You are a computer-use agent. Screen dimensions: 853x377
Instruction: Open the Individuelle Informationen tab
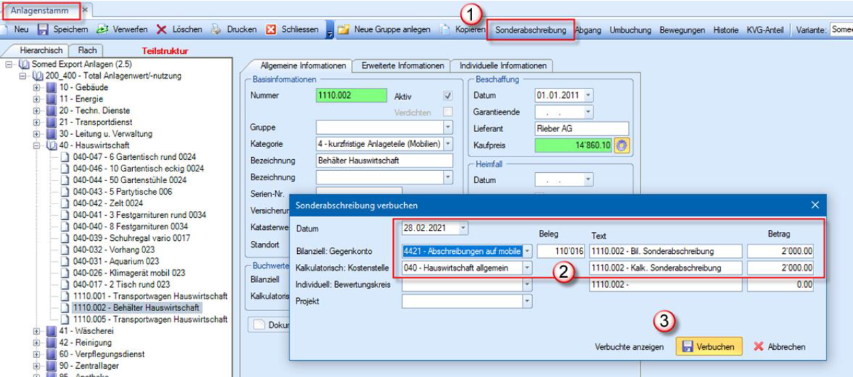pos(503,66)
